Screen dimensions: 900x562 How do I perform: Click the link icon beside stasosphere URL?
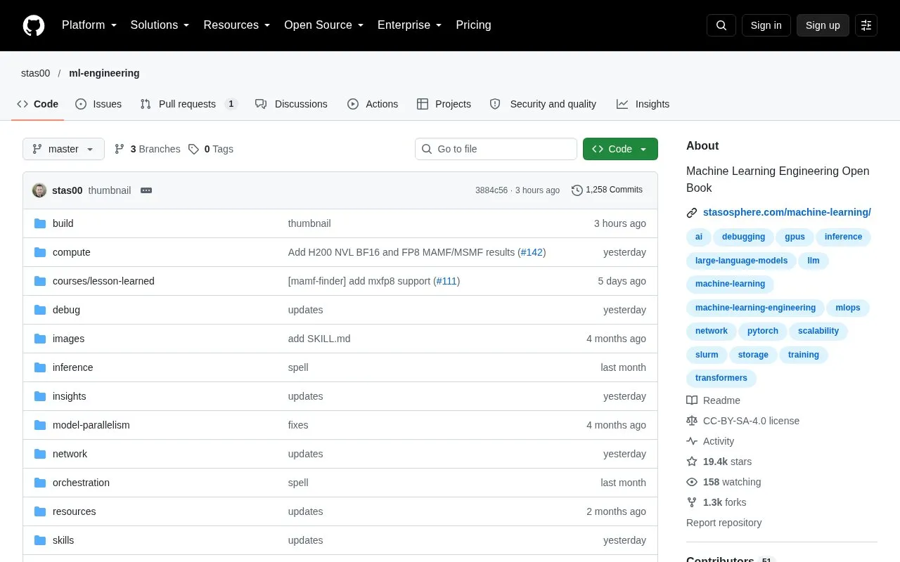[x=692, y=212]
